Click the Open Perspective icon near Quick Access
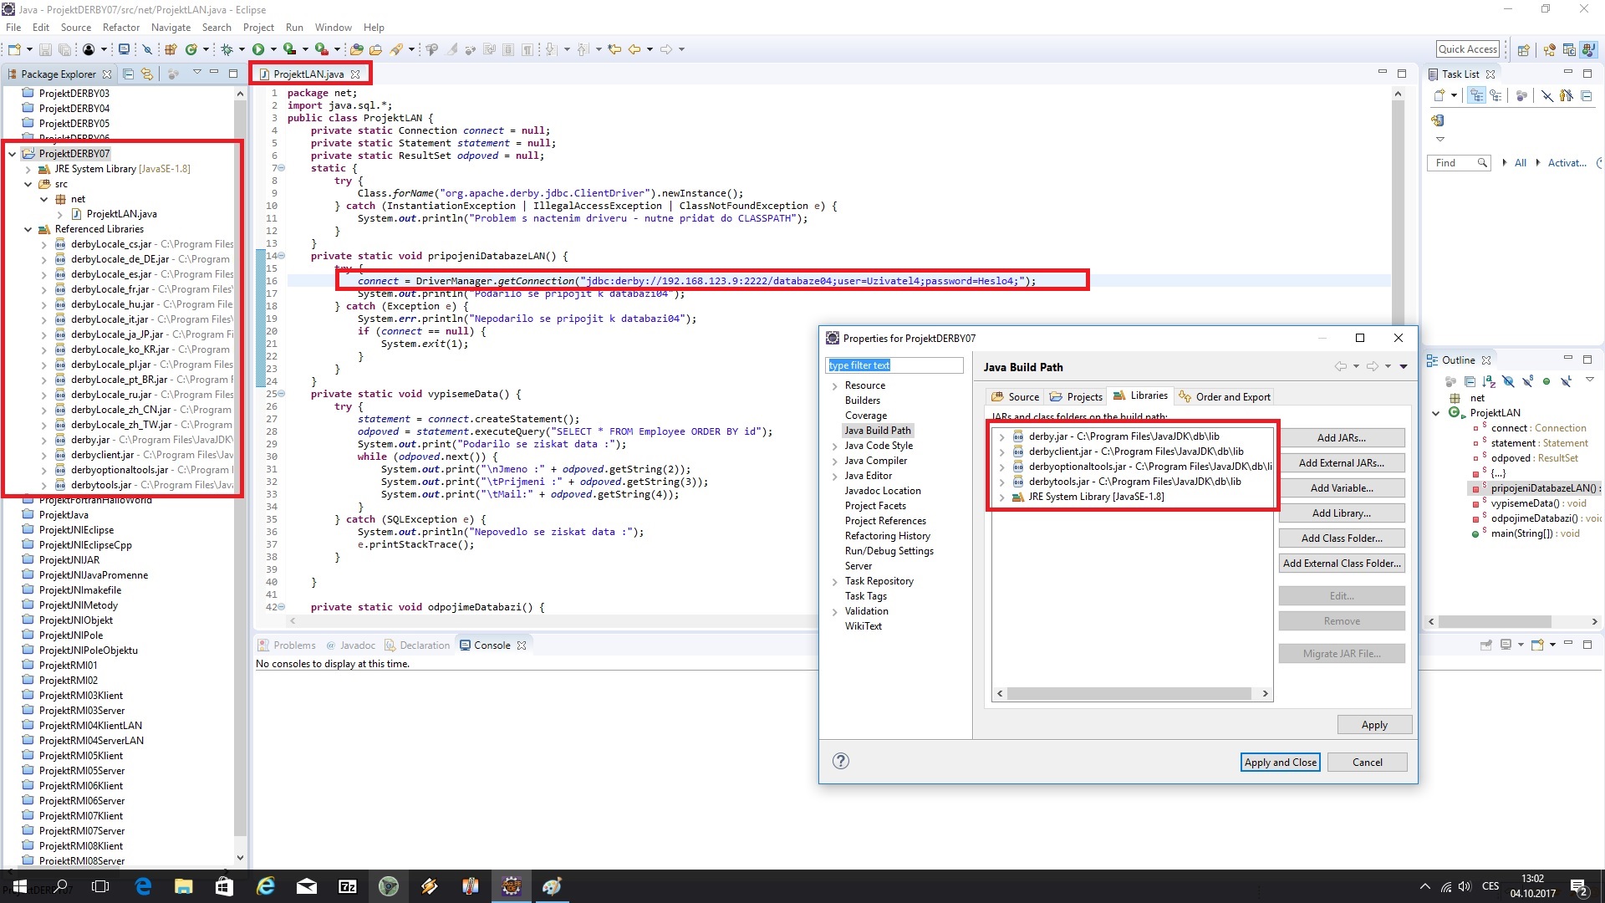The height and width of the screenshot is (903, 1605). tap(1523, 49)
